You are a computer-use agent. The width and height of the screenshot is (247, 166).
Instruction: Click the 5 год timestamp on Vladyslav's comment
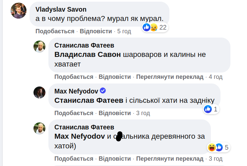[124, 31]
